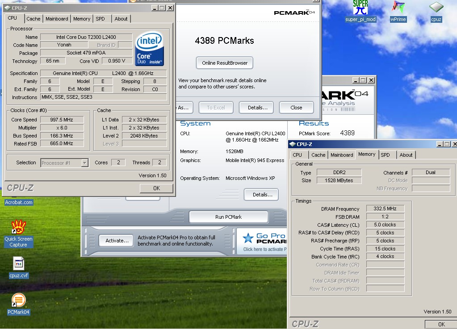Select Cache tab in the CPU-Z memory window
Image resolution: width=457 pixels, height=329 pixels.
[318, 155]
